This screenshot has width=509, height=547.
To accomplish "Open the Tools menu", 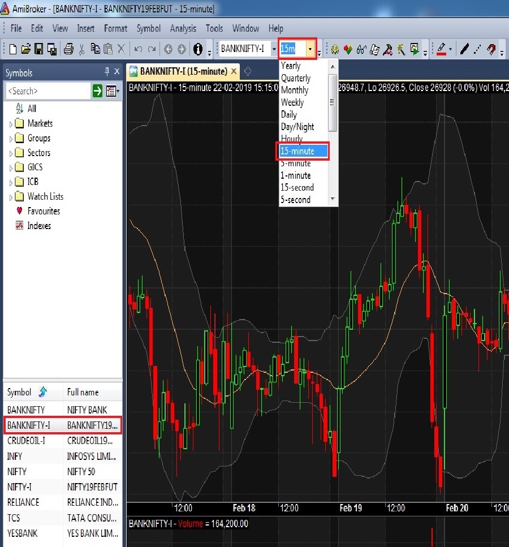I will pyautogui.click(x=214, y=28).
